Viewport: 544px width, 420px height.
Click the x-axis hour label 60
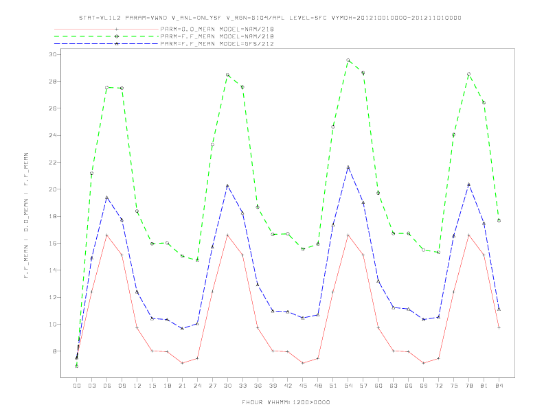coord(378,386)
